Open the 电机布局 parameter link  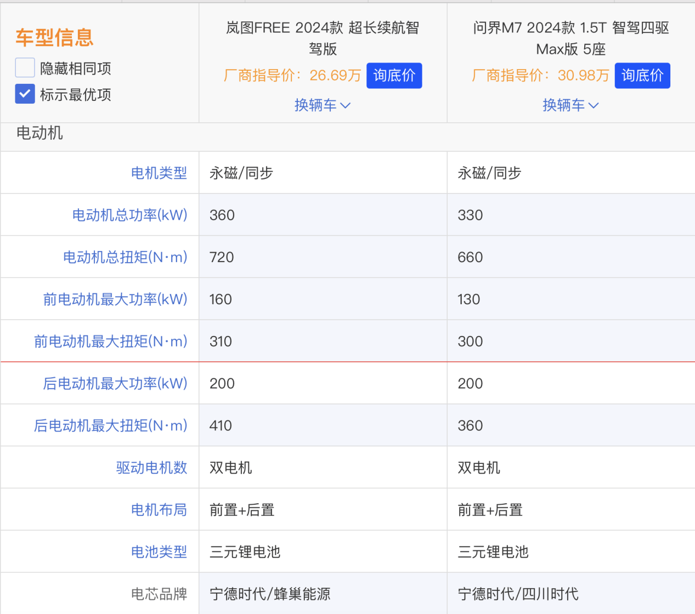coord(159,510)
